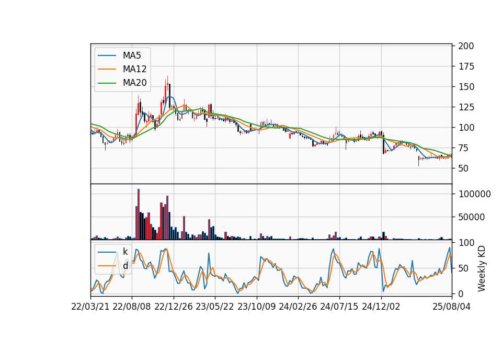
Task: Click the Weekly KD axis label
Action: tap(482, 268)
